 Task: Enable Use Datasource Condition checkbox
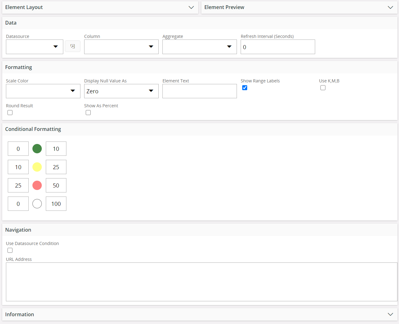[10, 250]
